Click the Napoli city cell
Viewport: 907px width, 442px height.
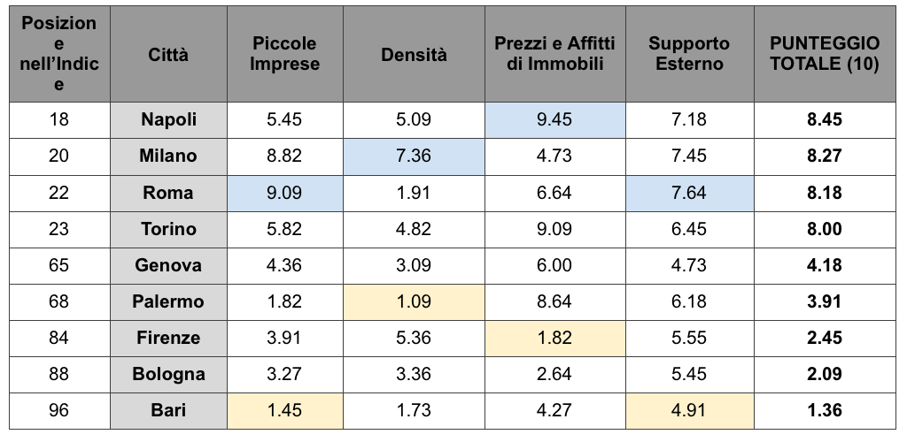point(168,119)
